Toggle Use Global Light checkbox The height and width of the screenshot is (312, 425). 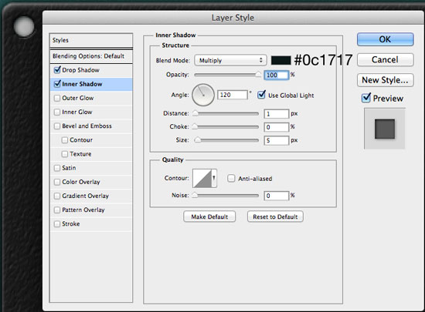(x=261, y=95)
